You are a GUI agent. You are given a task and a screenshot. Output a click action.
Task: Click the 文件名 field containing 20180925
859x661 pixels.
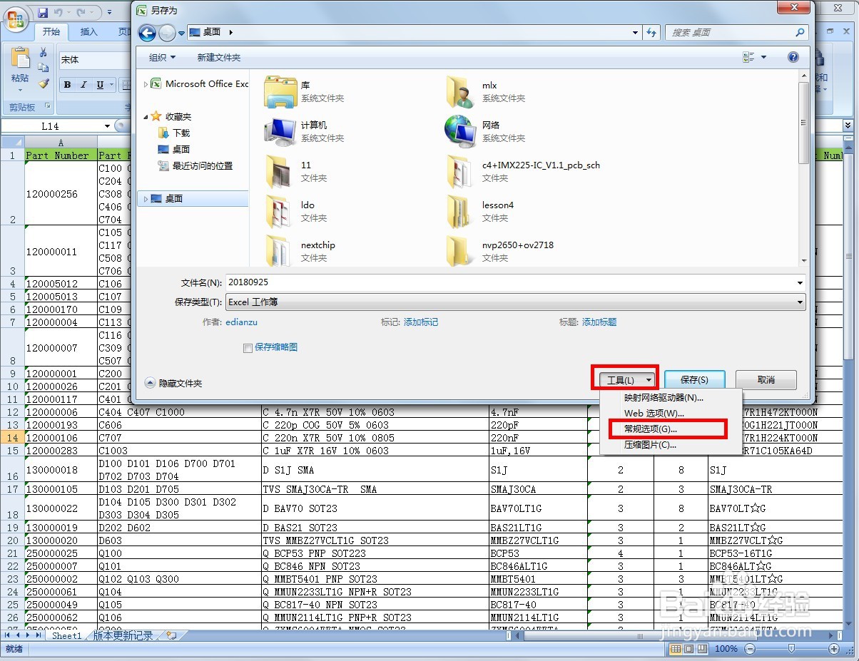click(x=515, y=282)
